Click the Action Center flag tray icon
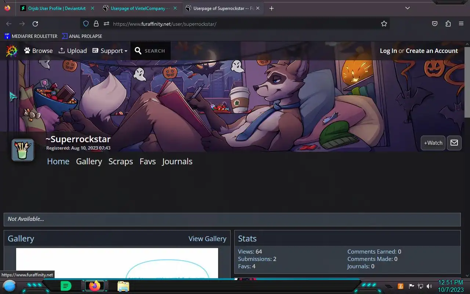The width and height of the screenshot is (470, 294). 411,286
